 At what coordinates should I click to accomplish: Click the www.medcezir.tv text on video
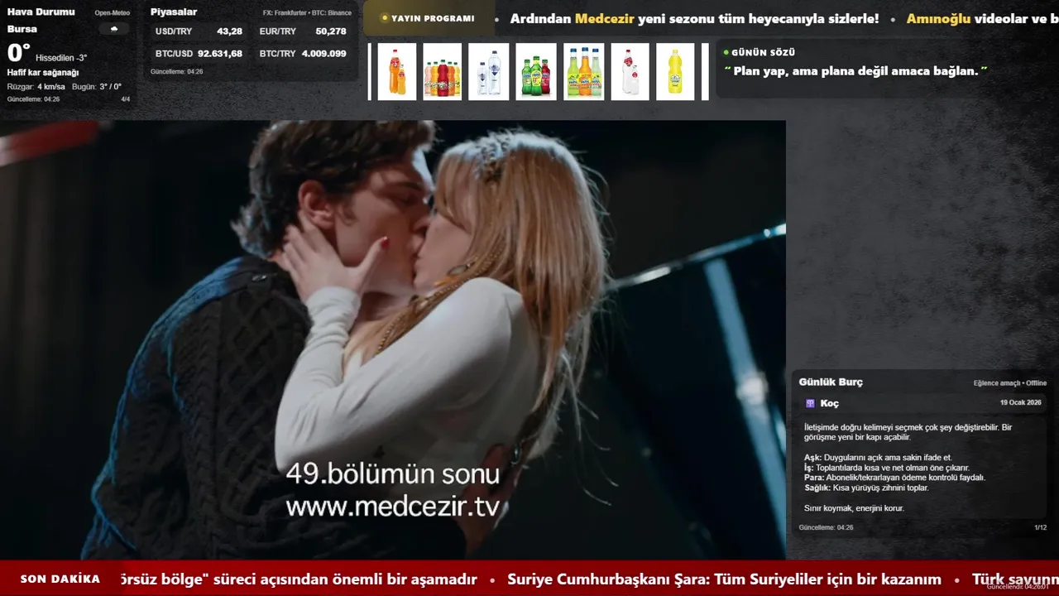(x=393, y=506)
